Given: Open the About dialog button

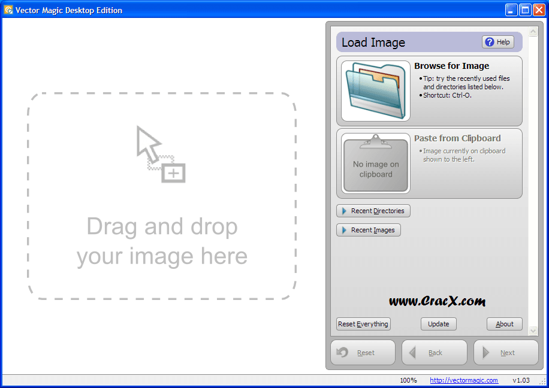Looking at the screenshot, I should click(504, 324).
